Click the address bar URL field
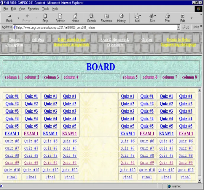Screen dimensions: 204x190 pyautogui.click(x=97, y=27)
